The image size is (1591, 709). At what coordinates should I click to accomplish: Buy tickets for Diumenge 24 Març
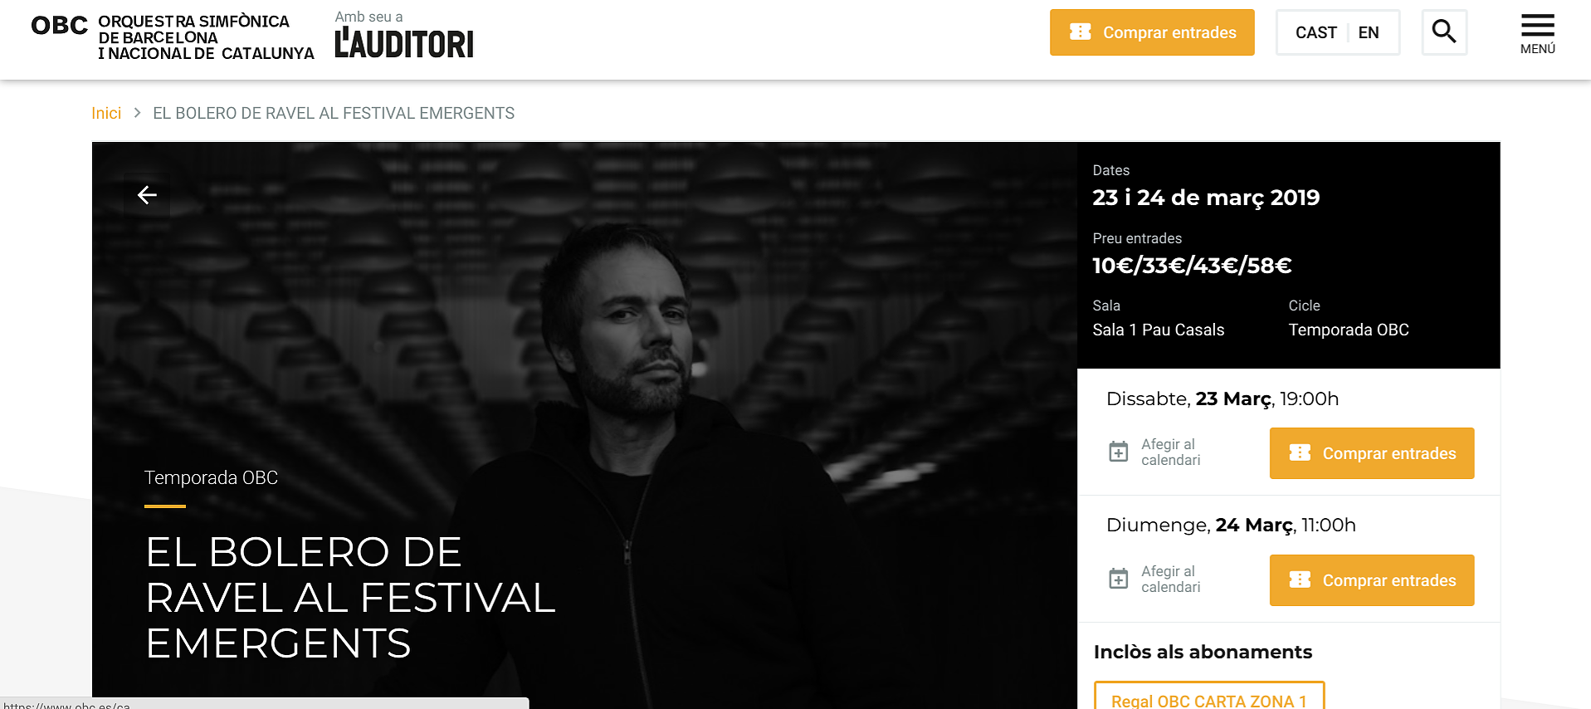click(1372, 580)
